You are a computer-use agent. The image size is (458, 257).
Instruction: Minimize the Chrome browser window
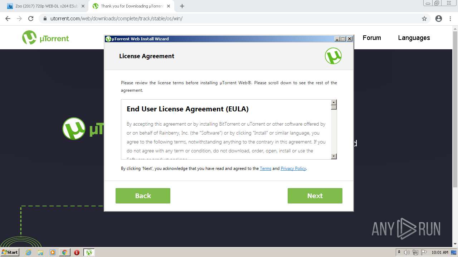point(428,3)
